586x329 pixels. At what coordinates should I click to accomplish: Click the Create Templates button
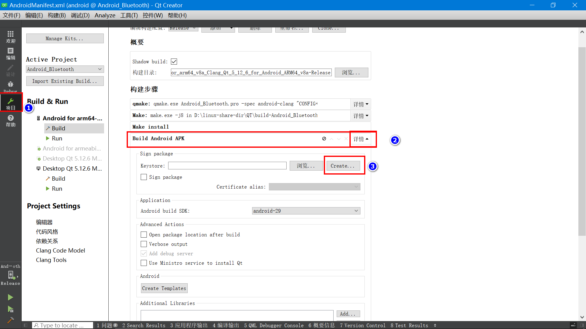[164, 288]
